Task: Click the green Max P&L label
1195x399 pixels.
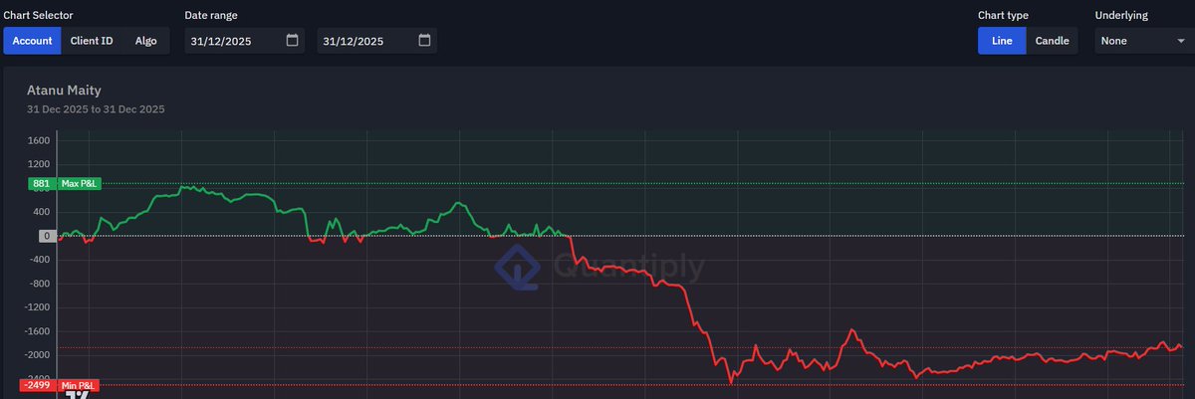Action: 79,184
